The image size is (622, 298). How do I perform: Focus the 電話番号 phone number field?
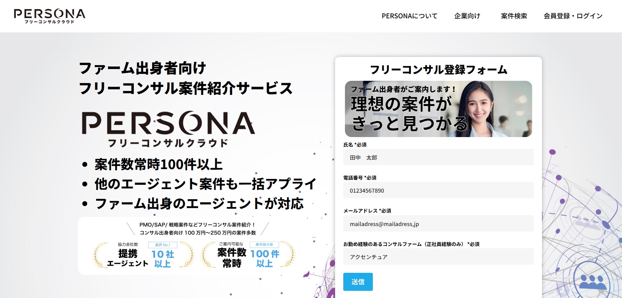point(438,190)
